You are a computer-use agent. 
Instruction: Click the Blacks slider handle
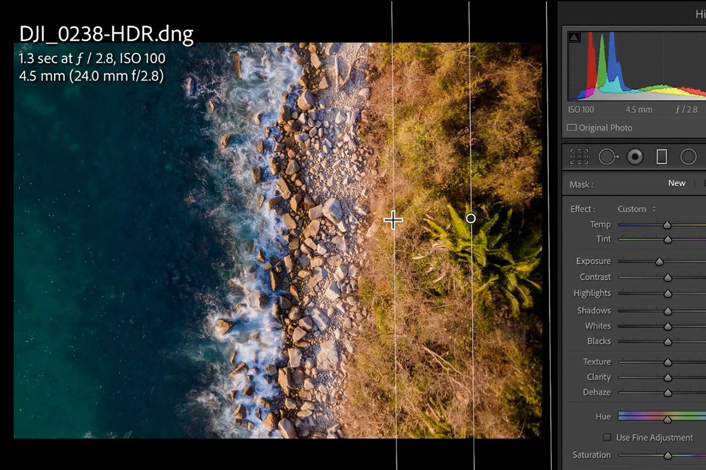pyautogui.click(x=668, y=342)
